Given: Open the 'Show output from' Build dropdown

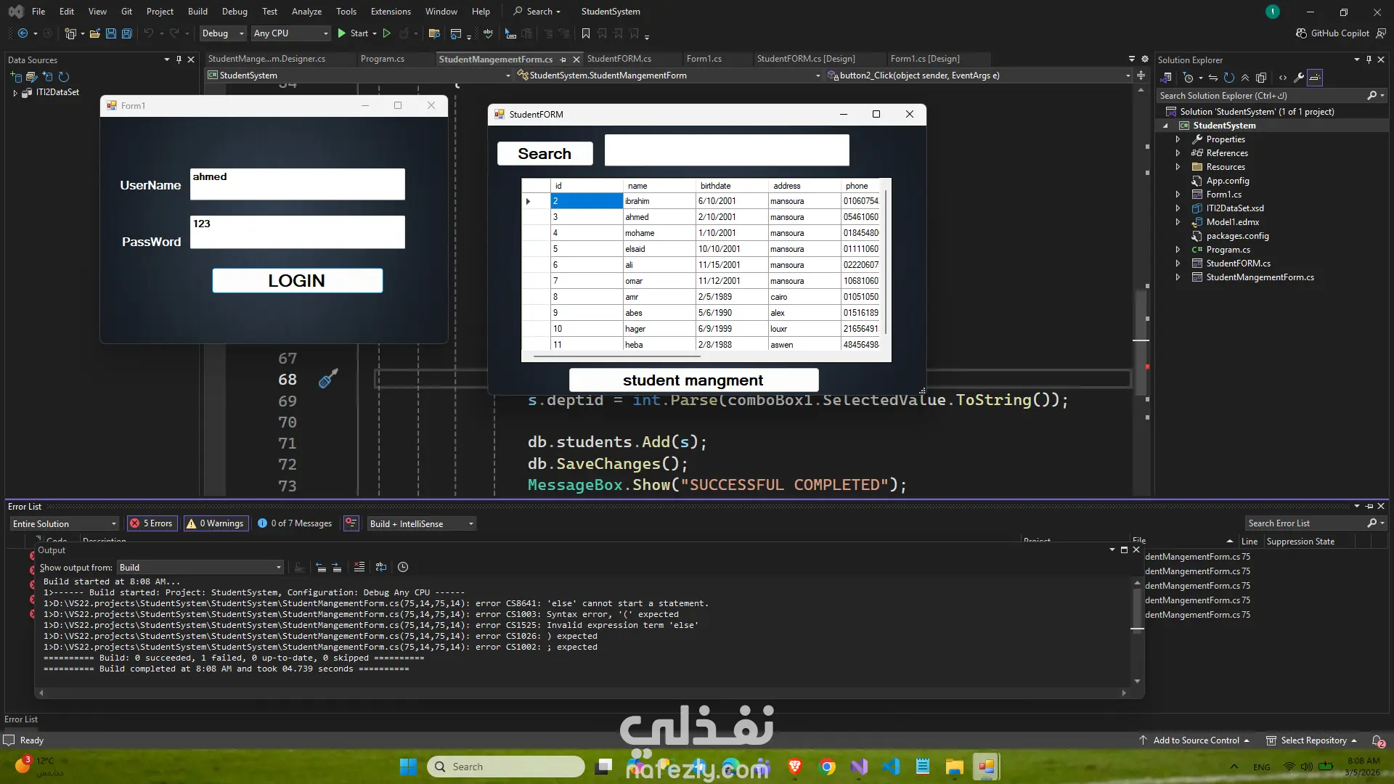Looking at the screenshot, I should (x=200, y=568).
